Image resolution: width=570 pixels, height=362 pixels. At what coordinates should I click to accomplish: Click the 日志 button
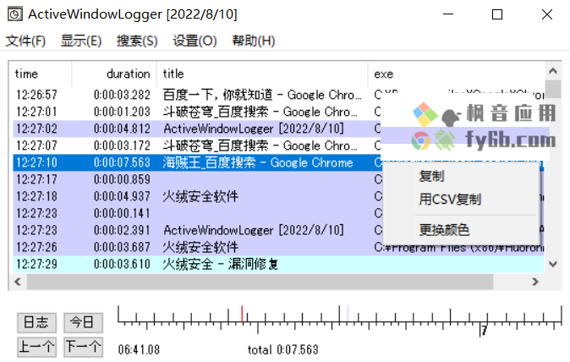(36, 322)
